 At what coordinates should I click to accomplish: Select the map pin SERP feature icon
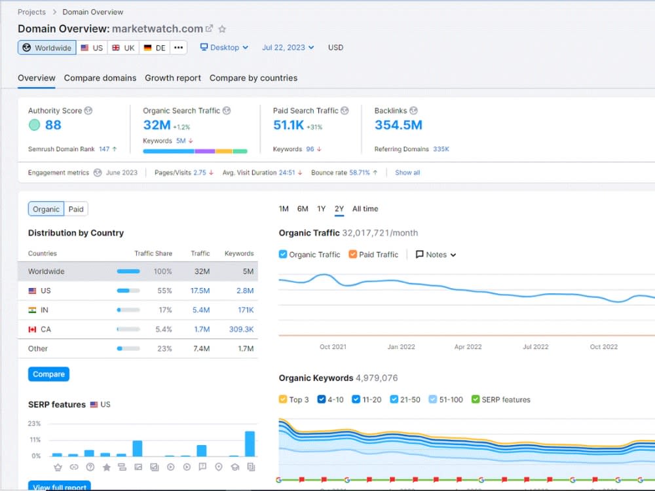click(x=219, y=467)
